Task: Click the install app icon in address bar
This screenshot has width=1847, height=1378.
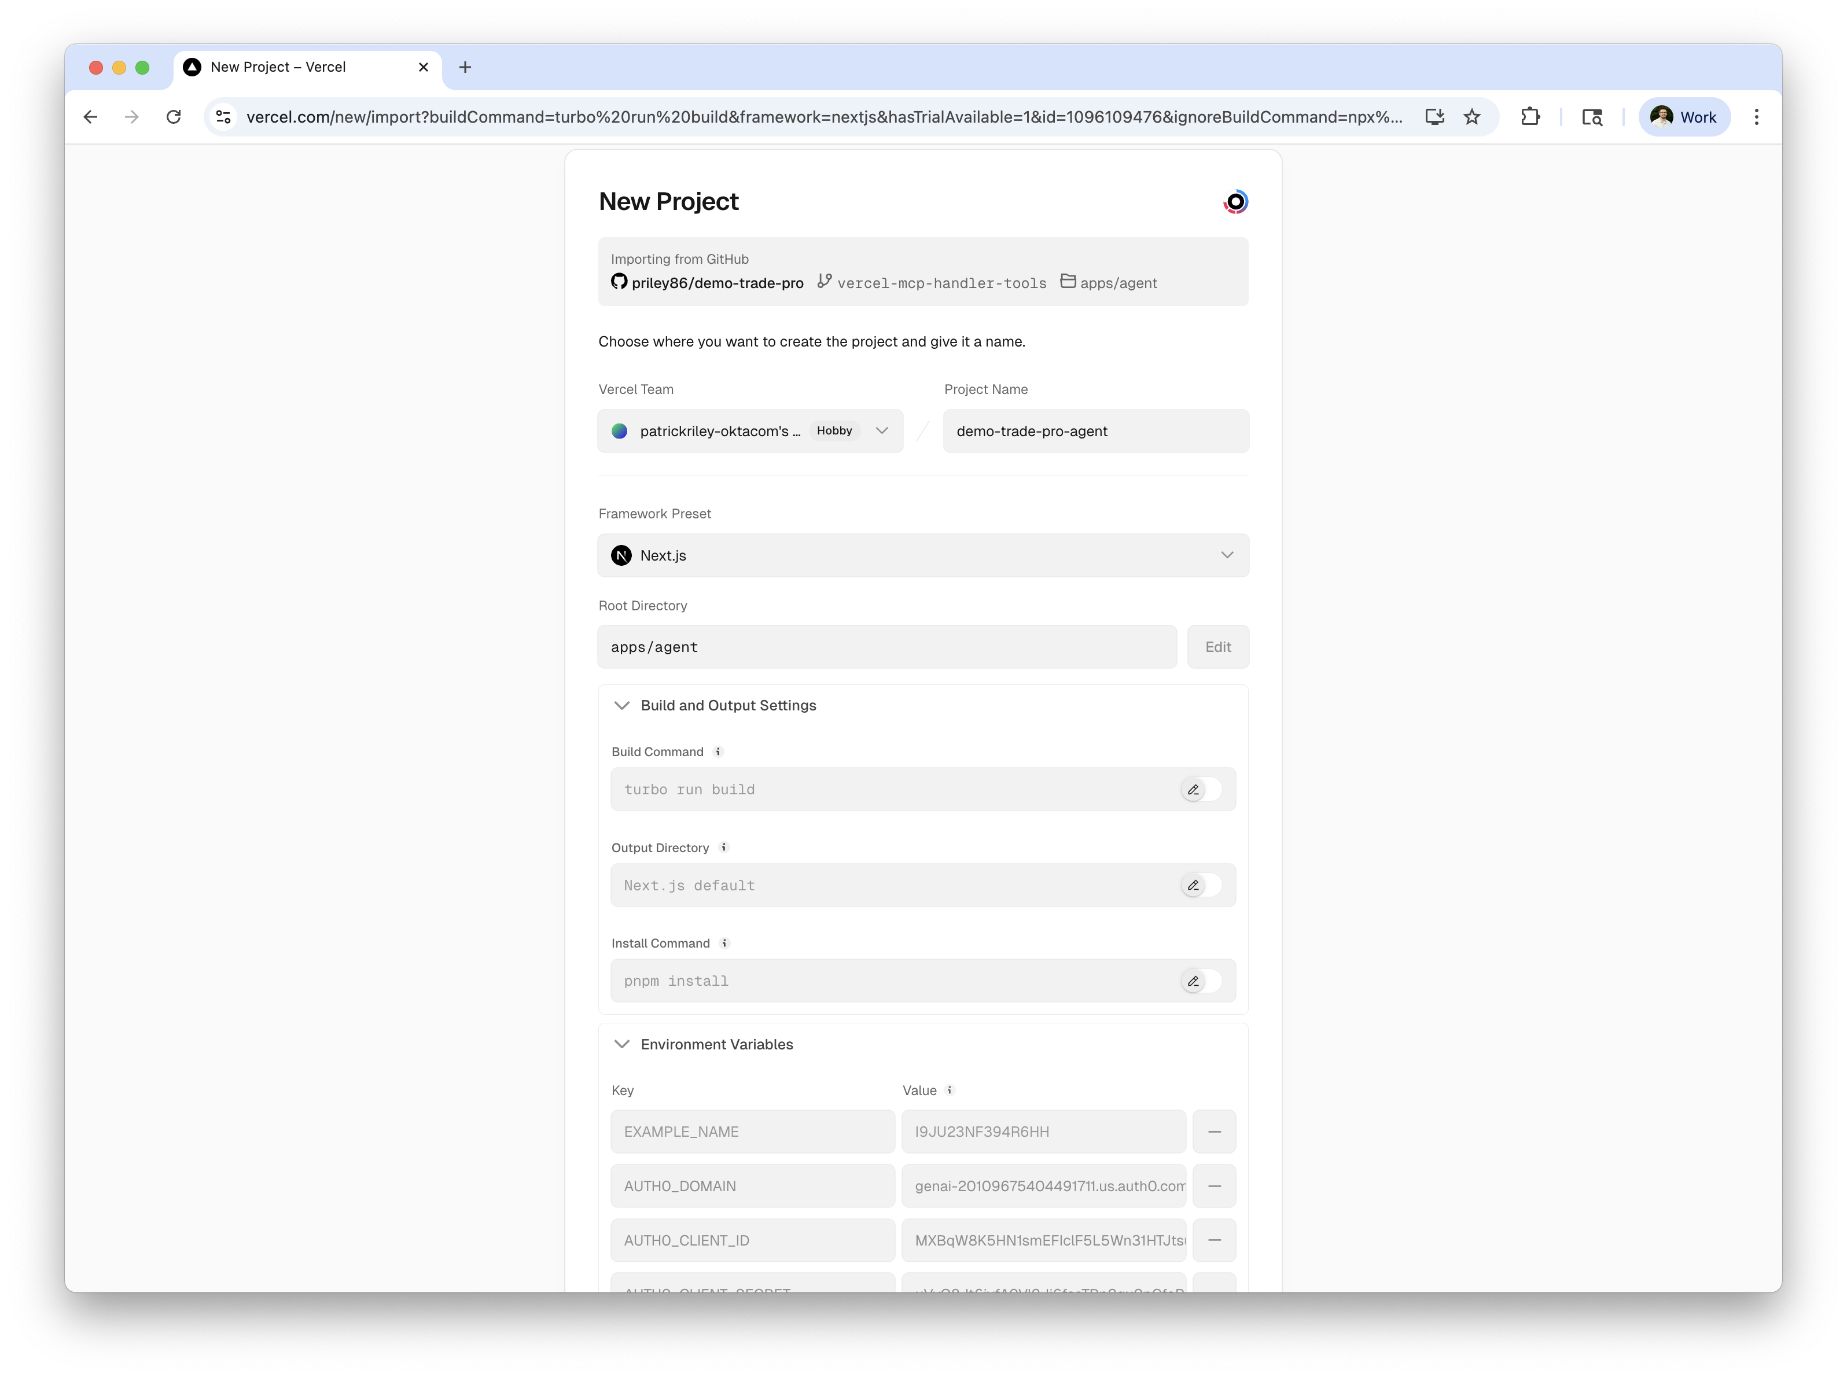Action: 1434,117
